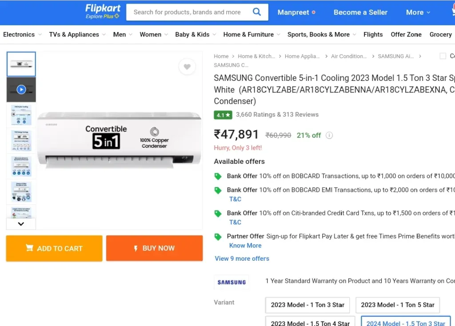Click the Samsung brand logo
This screenshot has width=455, height=326.
231,282
